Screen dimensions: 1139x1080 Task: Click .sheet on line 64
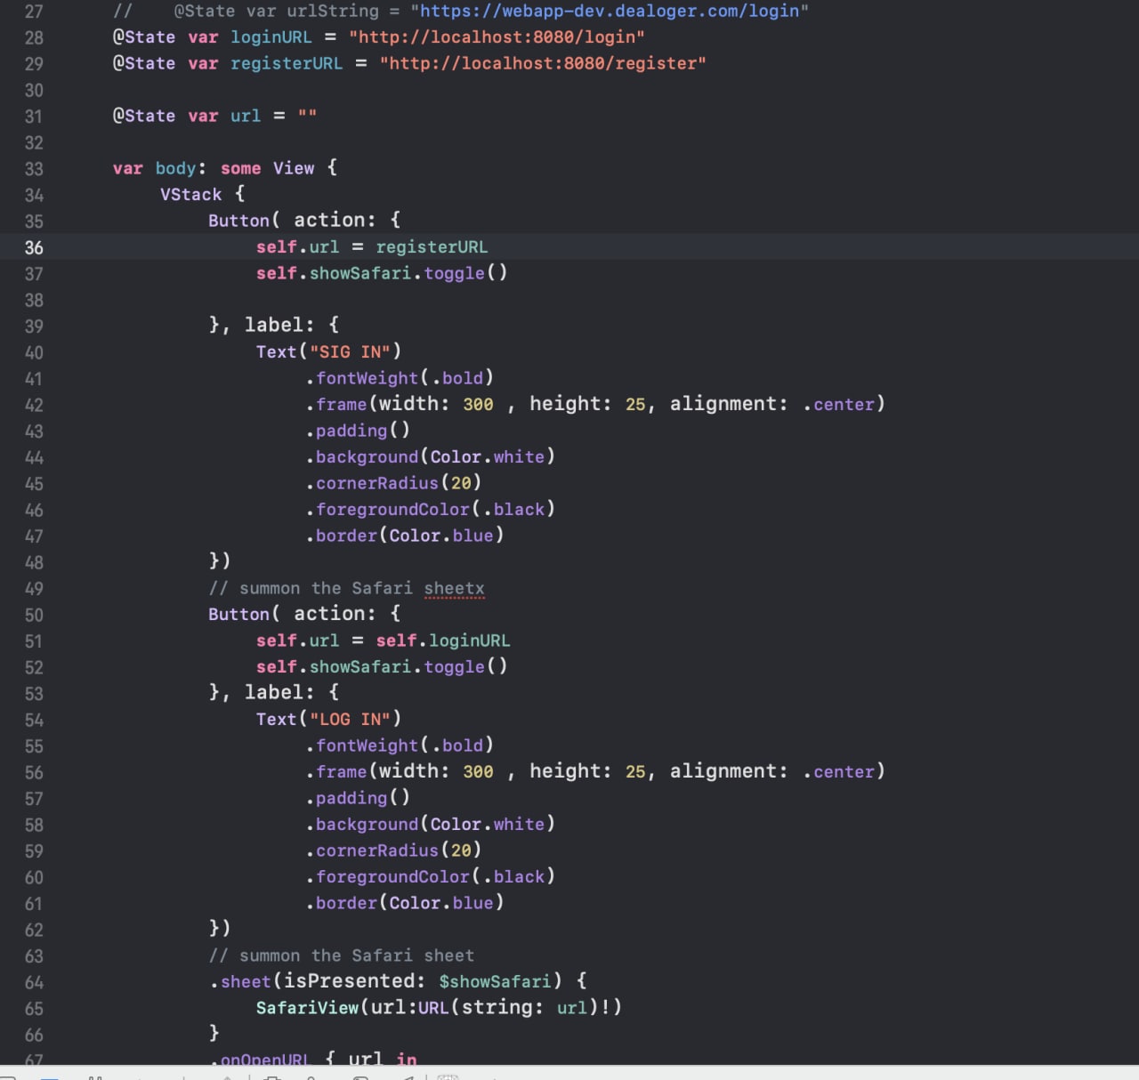pyautogui.click(x=240, y=981)
